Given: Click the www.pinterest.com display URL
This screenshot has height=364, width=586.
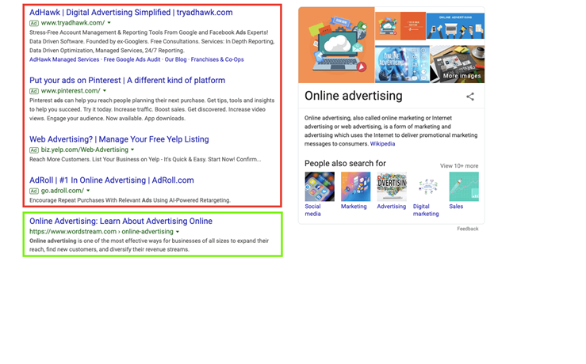Looking at the screenshot, I should [x=71, y=91].
